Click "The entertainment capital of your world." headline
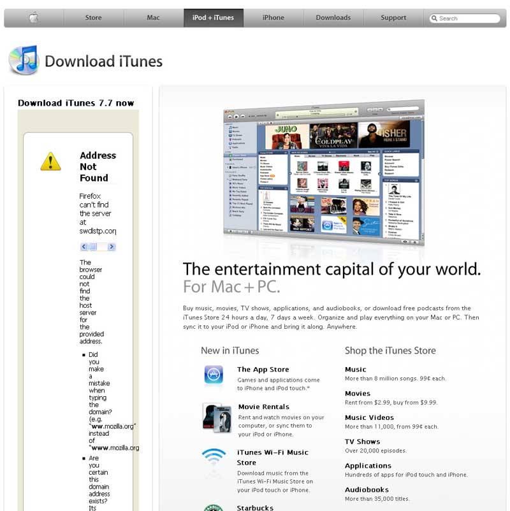This screenshot has height=511, width=510. [x=331, y=269]
